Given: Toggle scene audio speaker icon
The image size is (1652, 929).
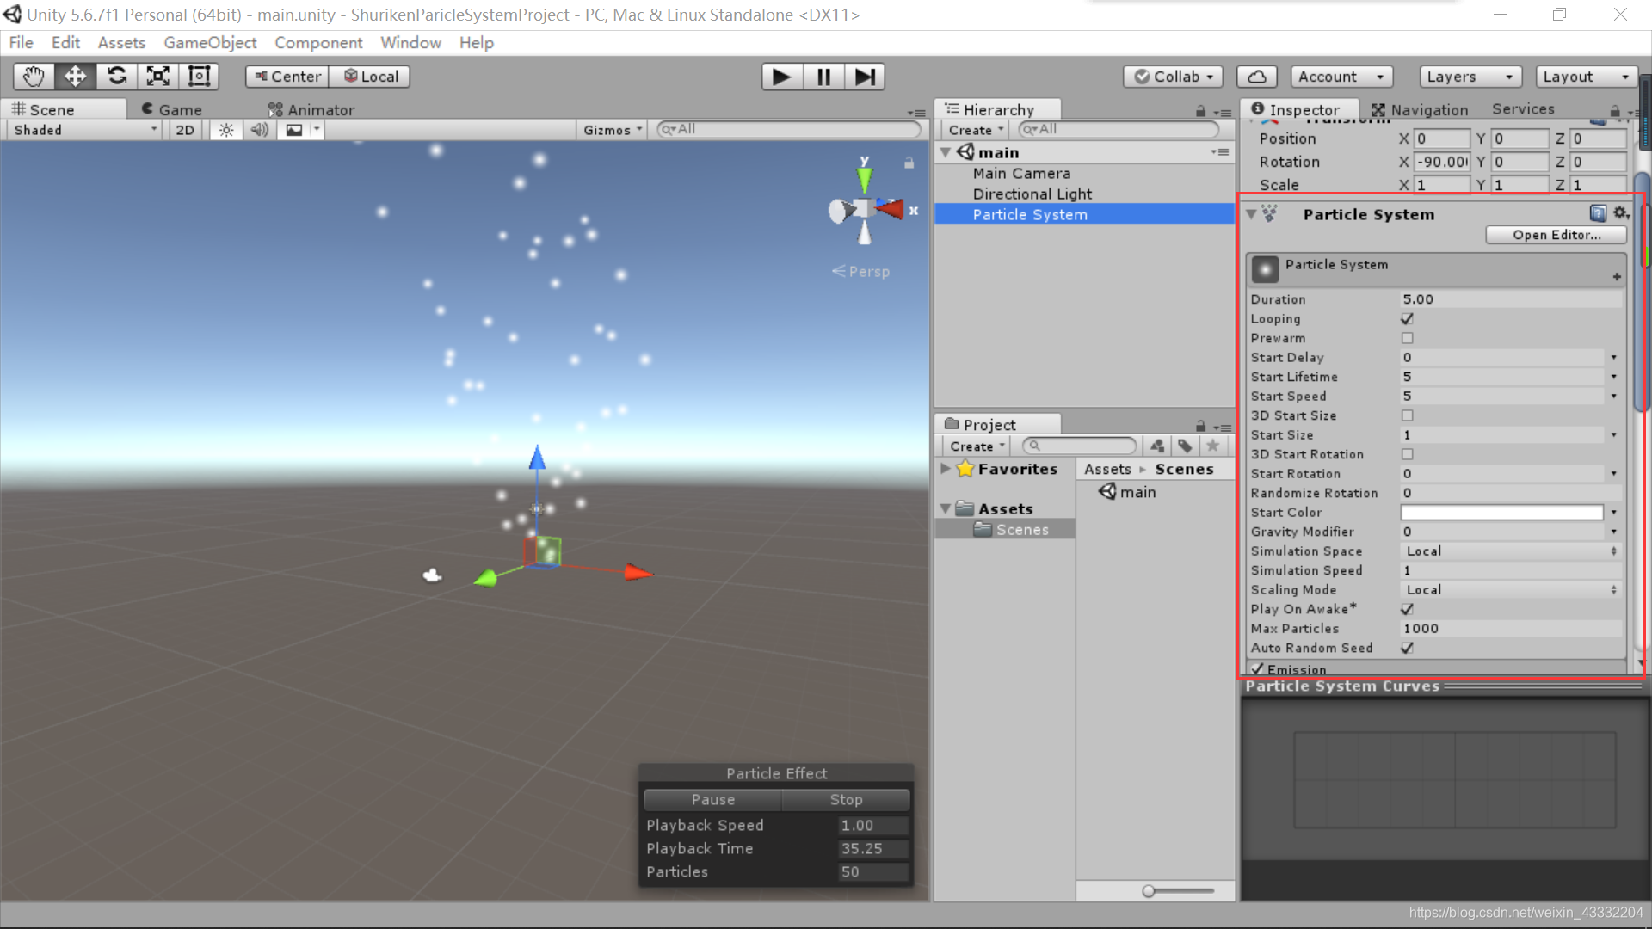Looking at the screenshot, I should (x=259, y=130).
